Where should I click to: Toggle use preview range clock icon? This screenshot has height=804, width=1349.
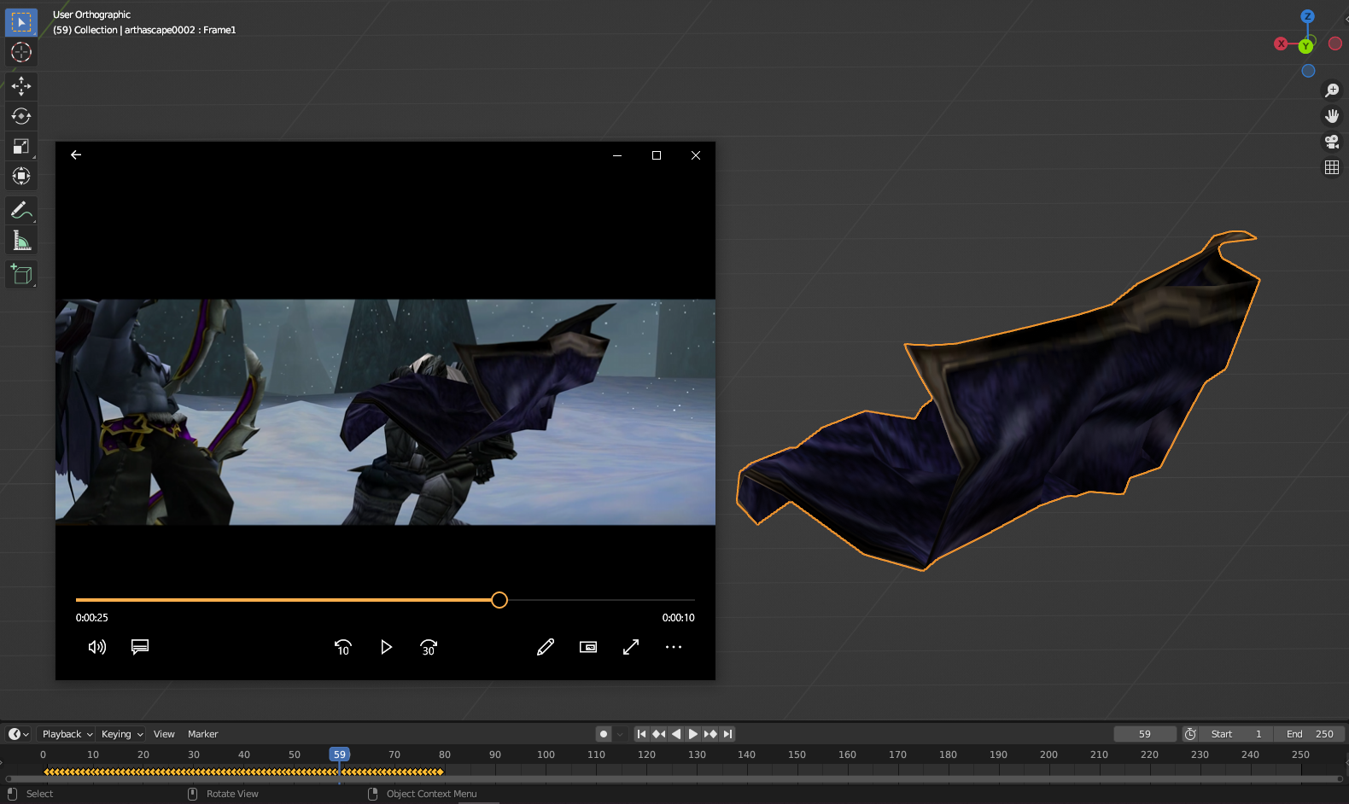(1190, 734)
